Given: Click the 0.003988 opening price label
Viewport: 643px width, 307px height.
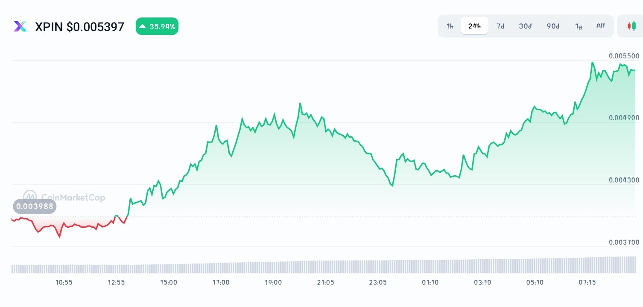Looking at the screenshot, I should point(35,206).
